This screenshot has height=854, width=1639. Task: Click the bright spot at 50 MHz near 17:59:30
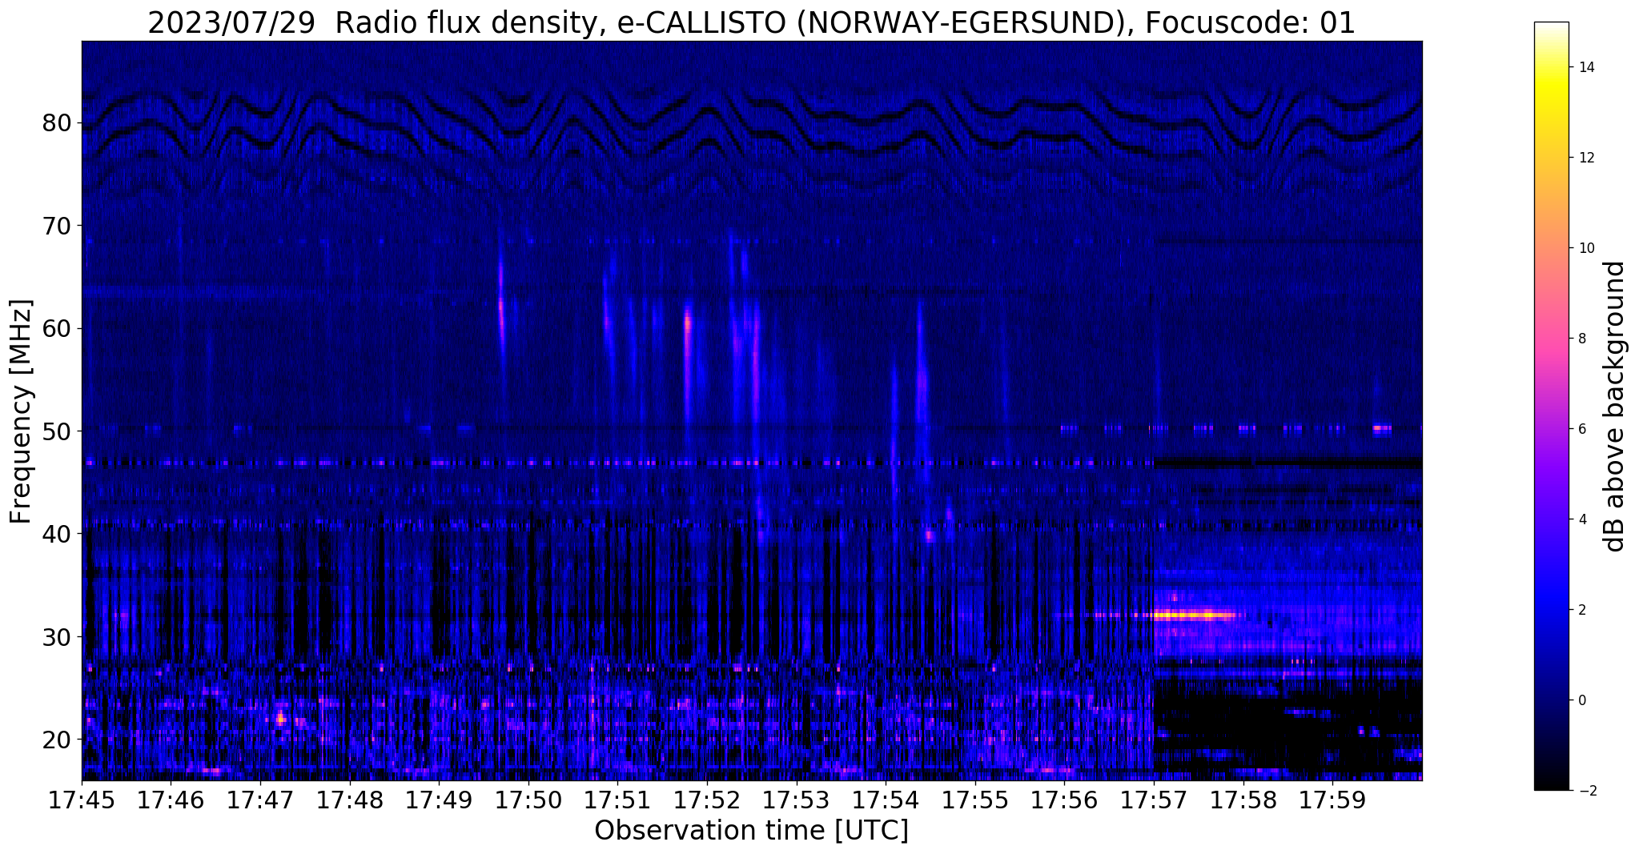pos(1381,428)
